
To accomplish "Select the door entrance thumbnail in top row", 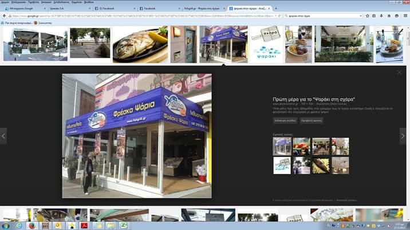I will (x=184, y=45).
